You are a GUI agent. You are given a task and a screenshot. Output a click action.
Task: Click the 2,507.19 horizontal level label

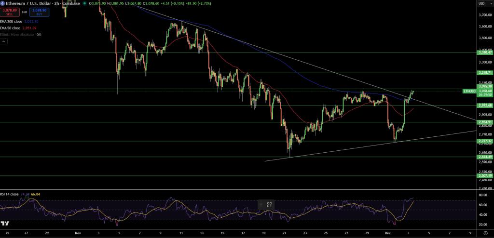click(x=484, y=176)
